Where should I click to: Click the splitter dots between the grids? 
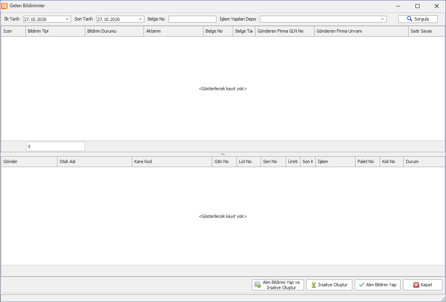coord(223,154)
